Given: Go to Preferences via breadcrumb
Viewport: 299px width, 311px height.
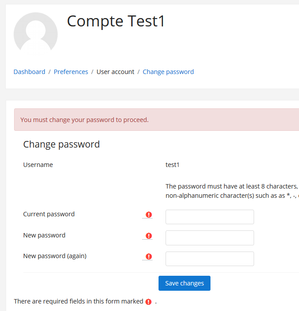Looking at the screenshot, I should [71, 72].
